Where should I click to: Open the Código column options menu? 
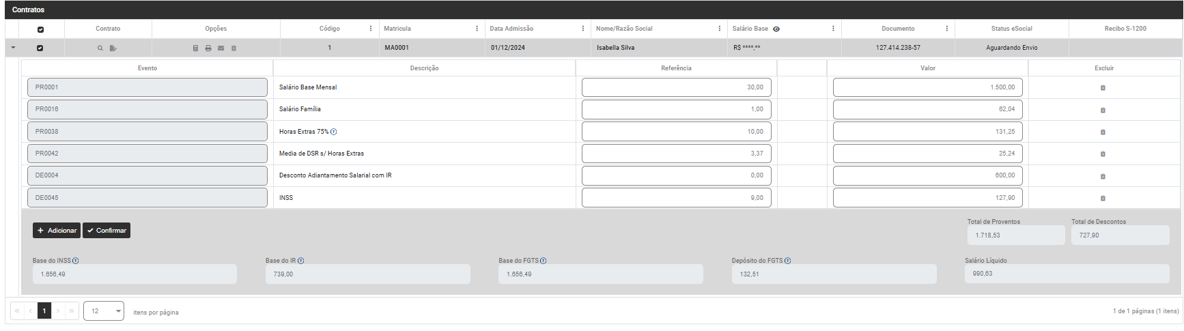[371, 29]
